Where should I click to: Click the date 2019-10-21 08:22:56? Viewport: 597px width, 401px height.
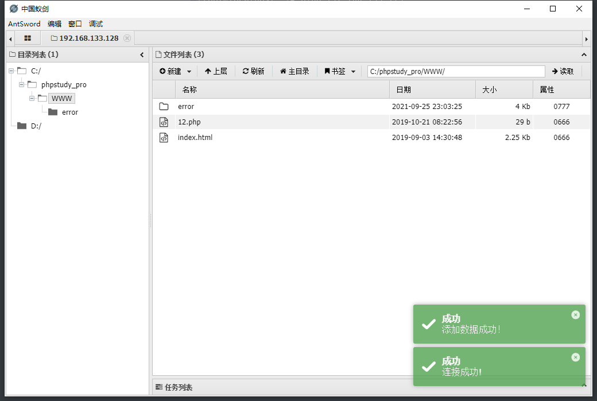(x=427, y=122)
